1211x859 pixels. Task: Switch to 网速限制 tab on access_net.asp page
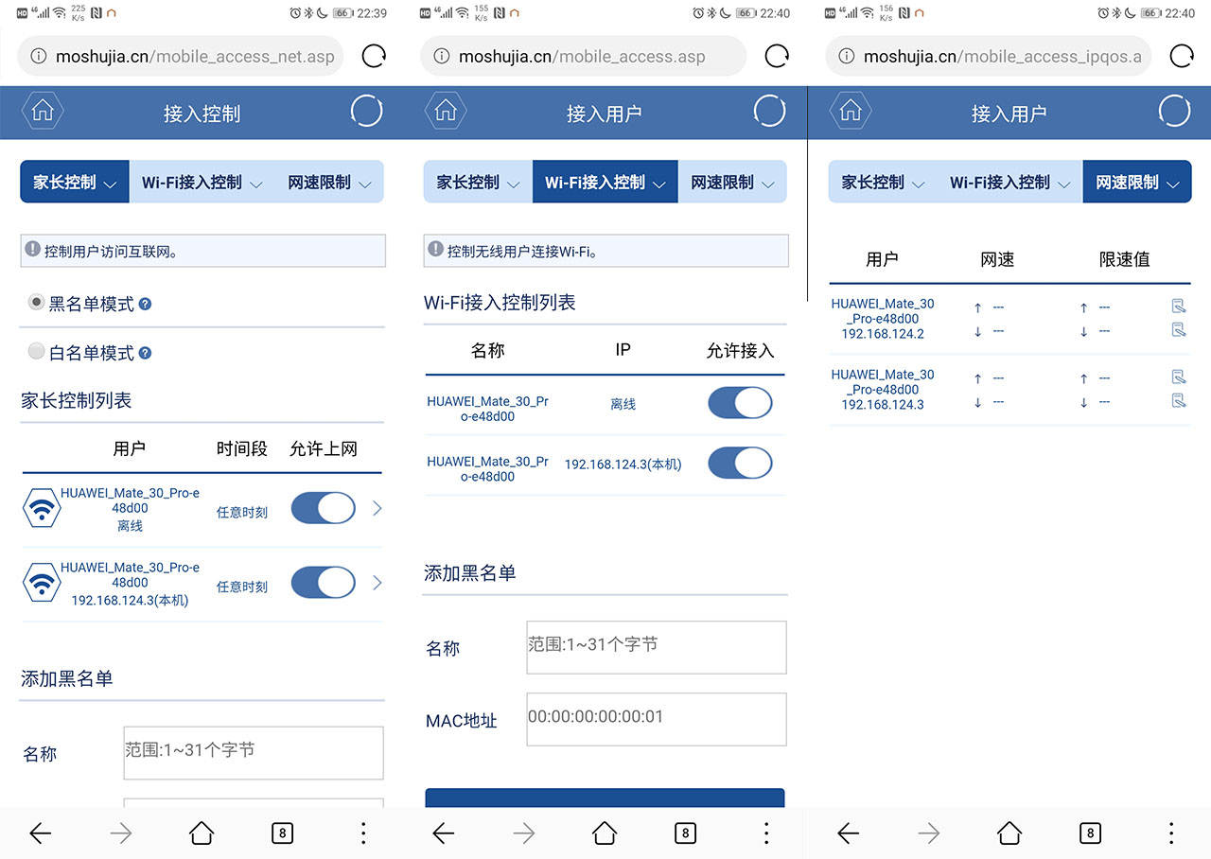click(x=329, y=182)
